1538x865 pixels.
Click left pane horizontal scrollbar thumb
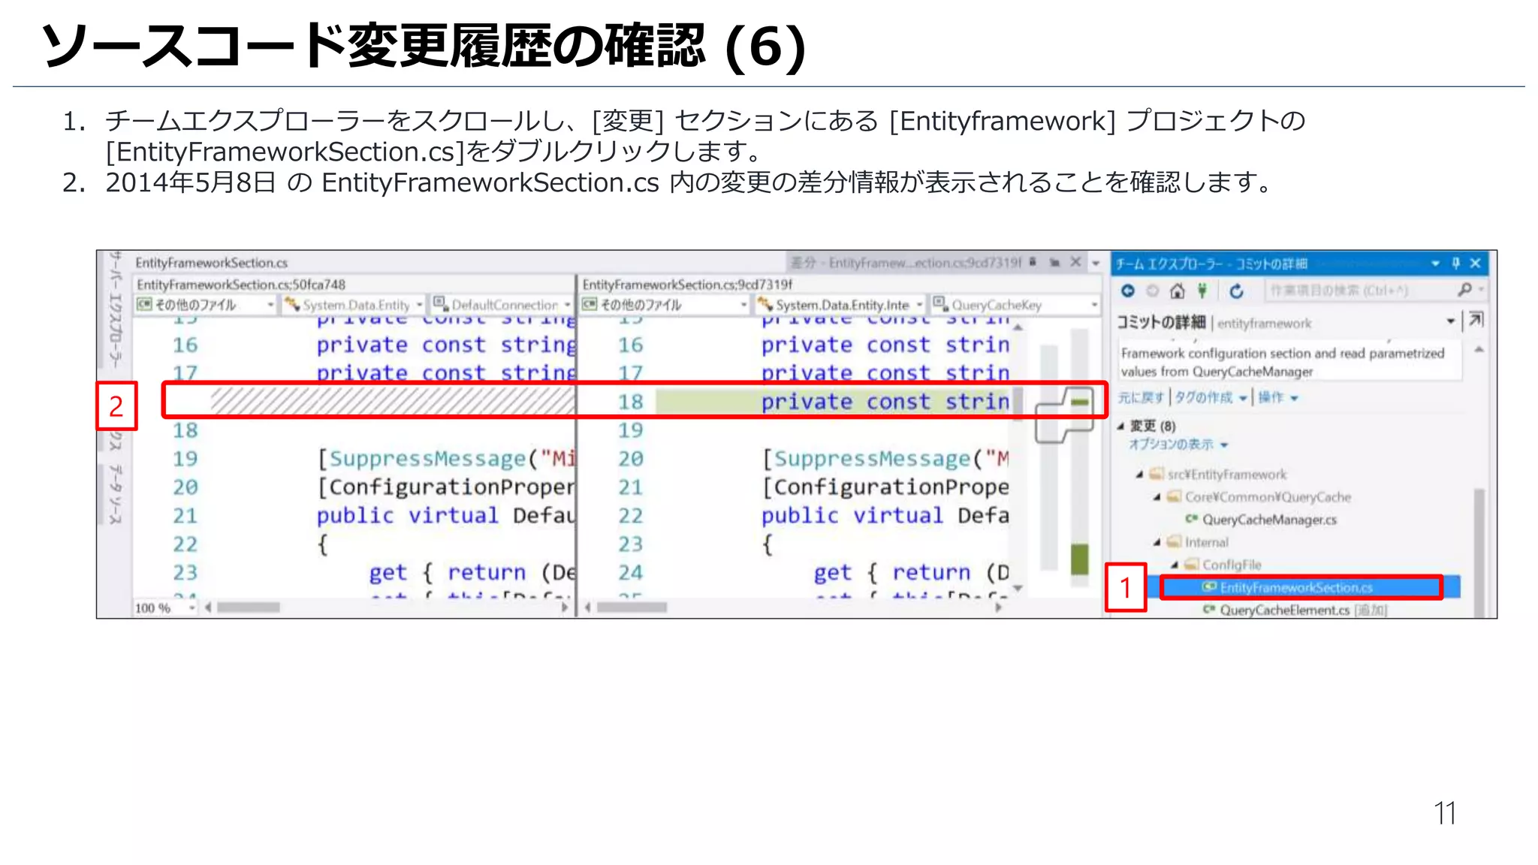point(249,607)
